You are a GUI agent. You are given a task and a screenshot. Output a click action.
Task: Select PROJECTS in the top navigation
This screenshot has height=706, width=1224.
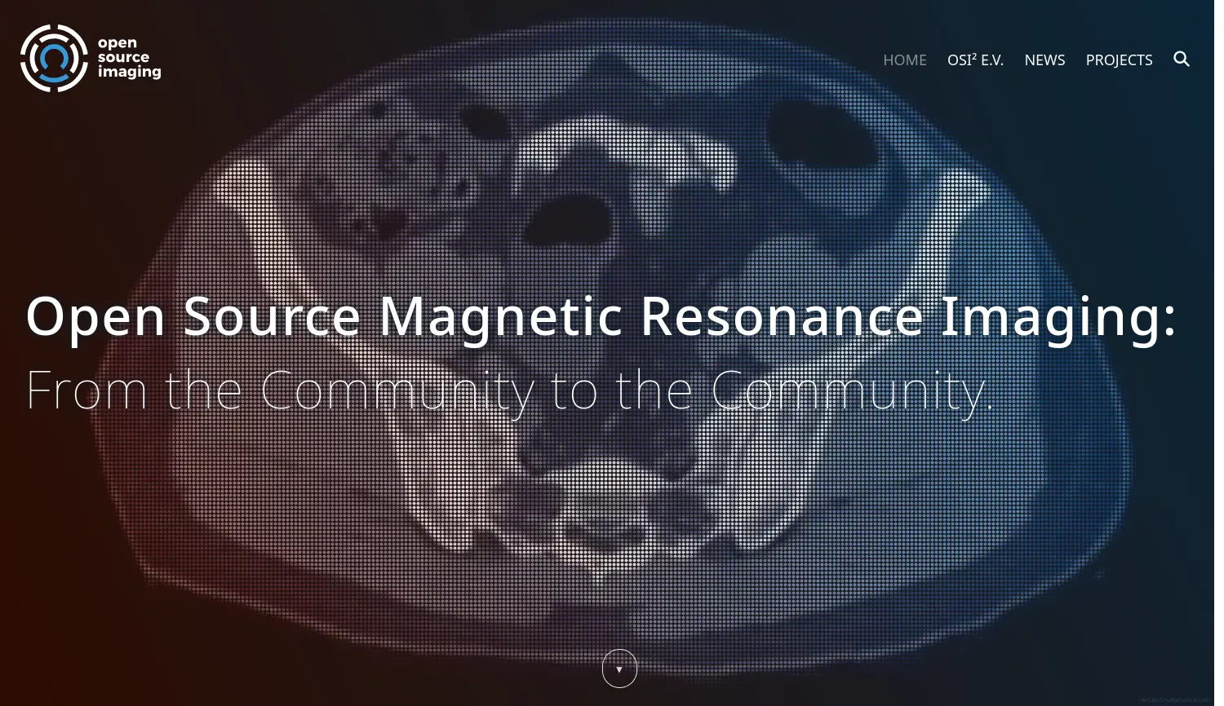(x=1119, y=60)
